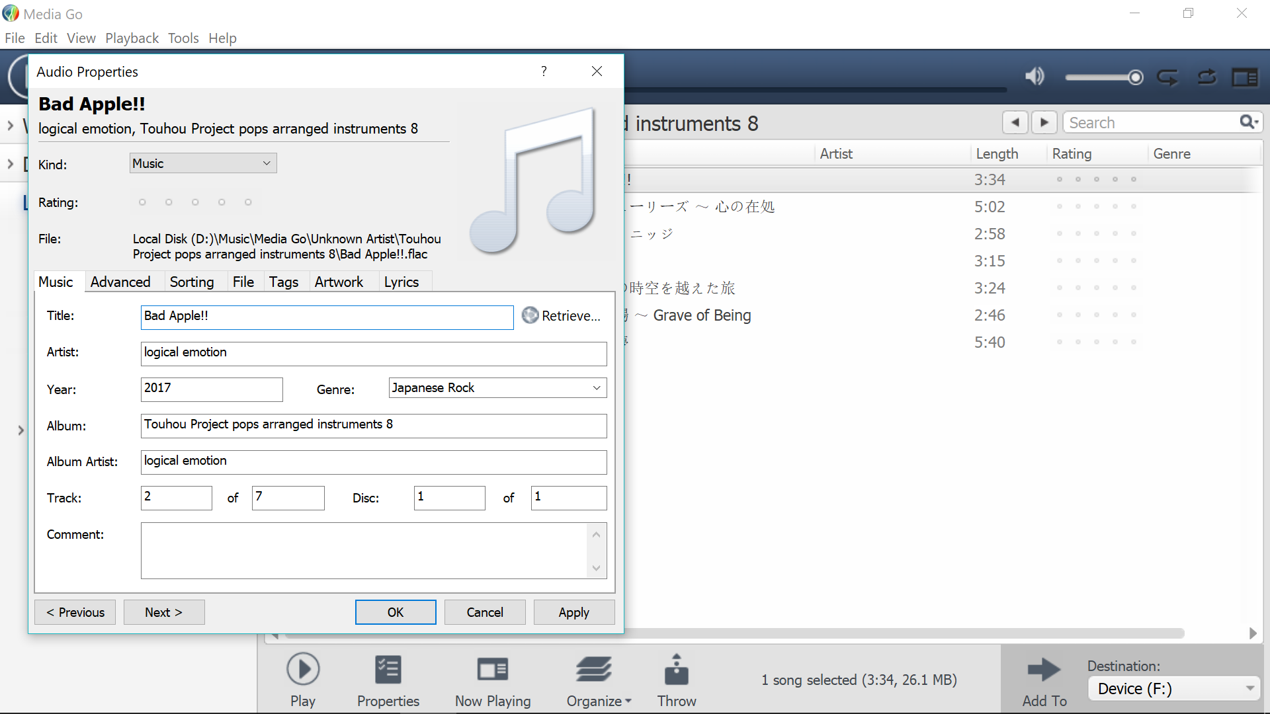This screenshot has height=714, width=1270.
Task: Click the Retrieve track info icon
Action: (x=530, y=315)
